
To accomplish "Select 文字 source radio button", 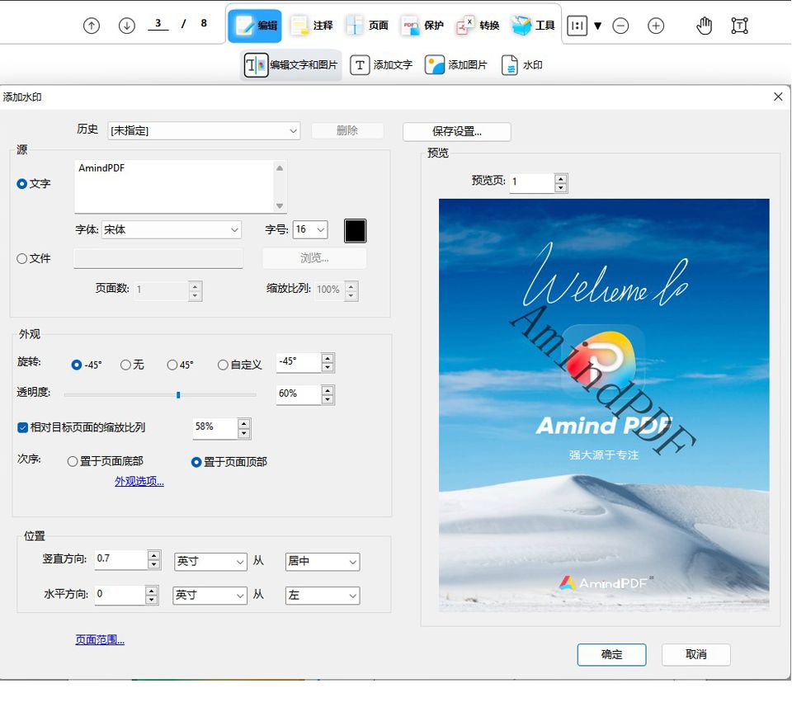I will 21,184.
